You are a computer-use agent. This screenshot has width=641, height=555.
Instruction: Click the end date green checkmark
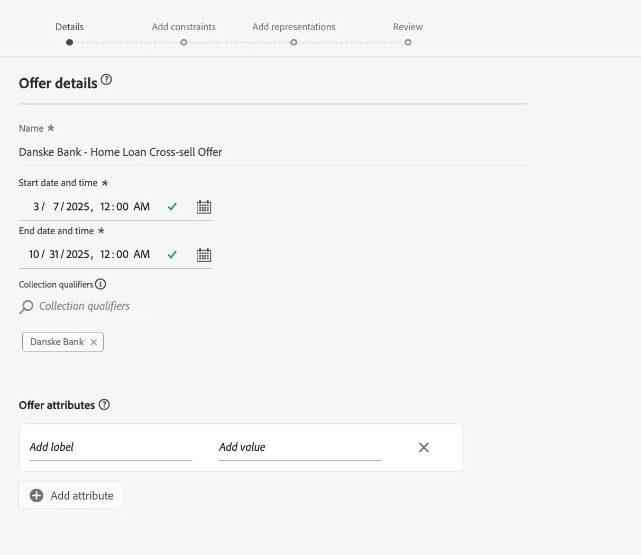coord(172,255)
